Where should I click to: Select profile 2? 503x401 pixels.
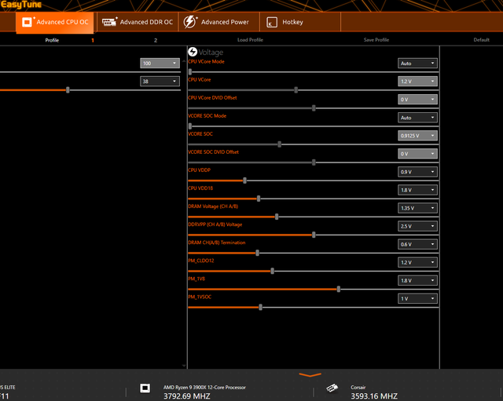(x=156, y=40)
